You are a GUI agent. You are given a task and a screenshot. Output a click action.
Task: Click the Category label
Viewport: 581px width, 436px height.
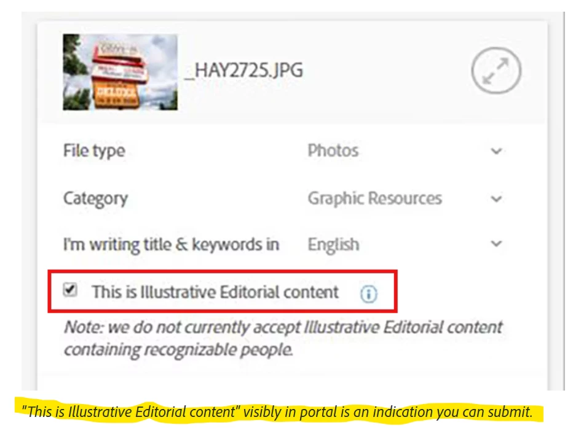pyautogui.click(x=95, y=199)
